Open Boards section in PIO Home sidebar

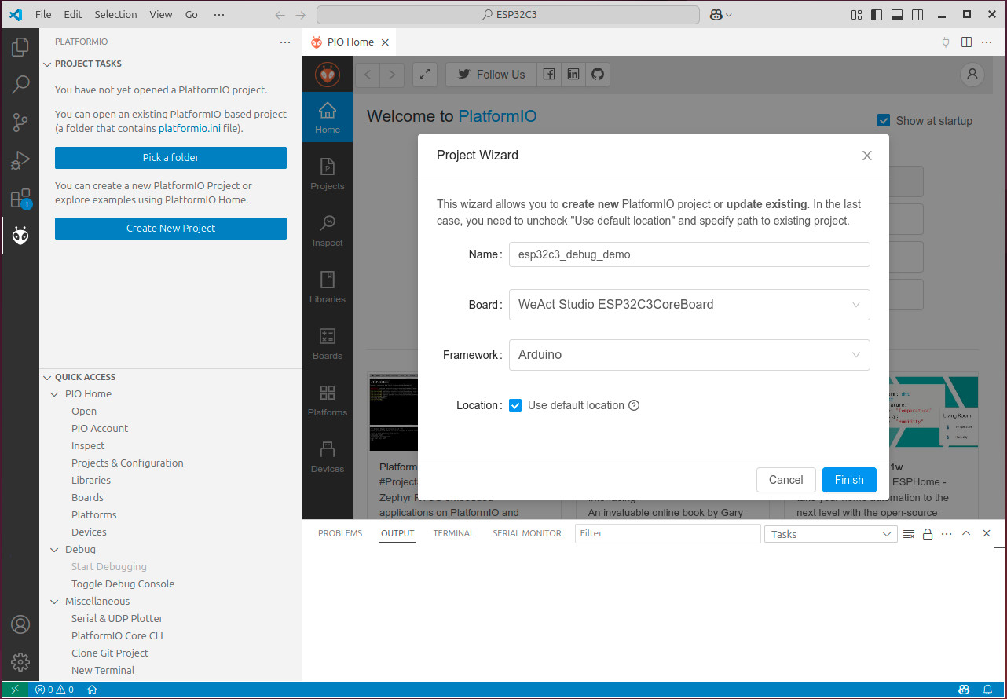click(328, 344)
